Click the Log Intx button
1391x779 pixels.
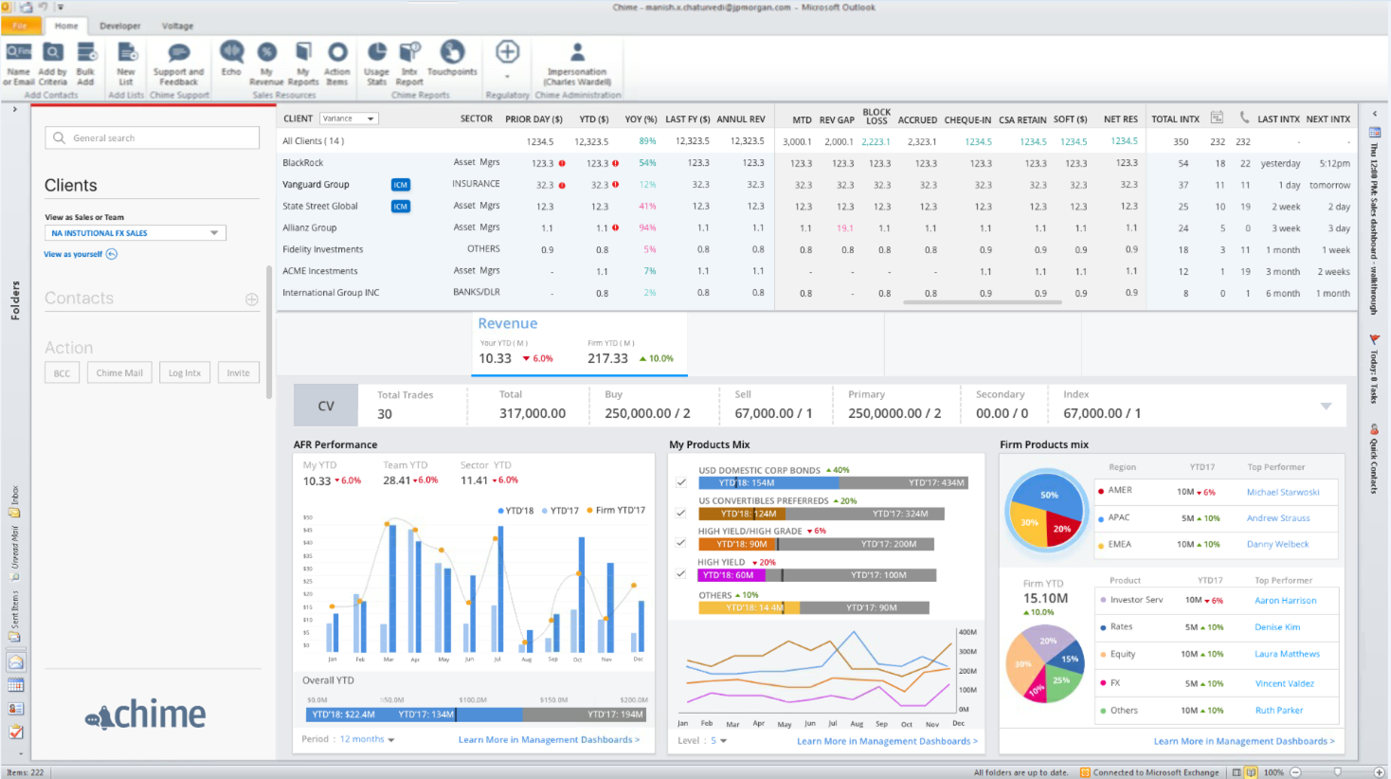pos(185,373)
